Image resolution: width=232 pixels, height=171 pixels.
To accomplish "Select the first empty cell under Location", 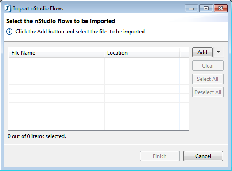I will tap(142, 63).
